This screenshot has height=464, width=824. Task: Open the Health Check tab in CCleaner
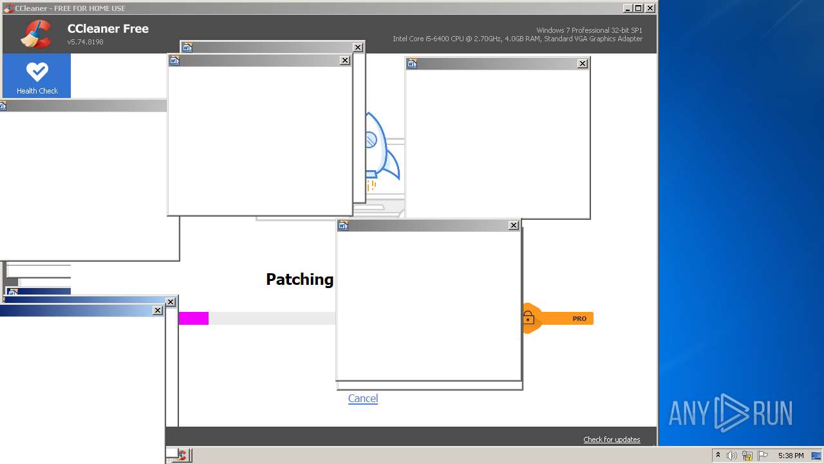coord(37,76)
